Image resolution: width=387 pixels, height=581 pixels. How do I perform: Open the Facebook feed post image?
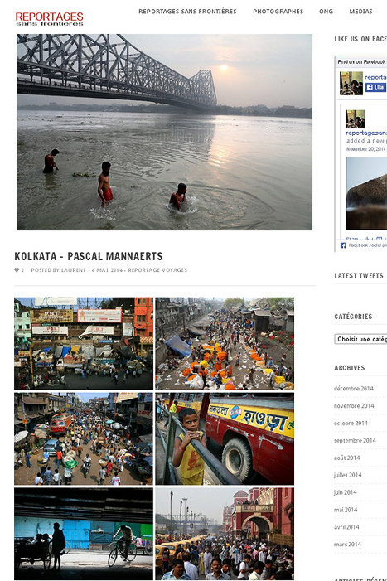pos(366,193)
